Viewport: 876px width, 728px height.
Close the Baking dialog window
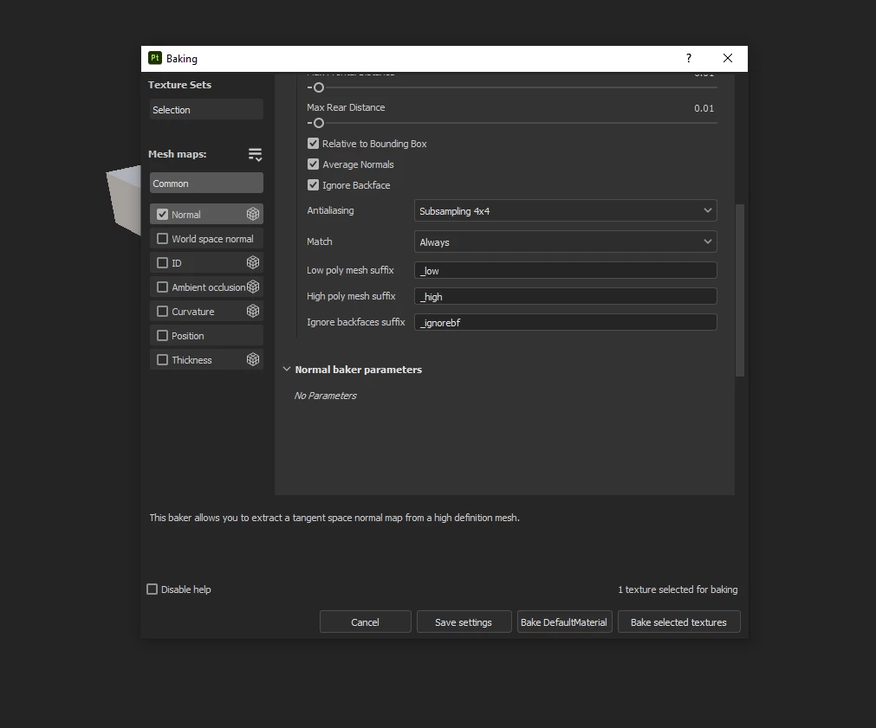[727, 58]
